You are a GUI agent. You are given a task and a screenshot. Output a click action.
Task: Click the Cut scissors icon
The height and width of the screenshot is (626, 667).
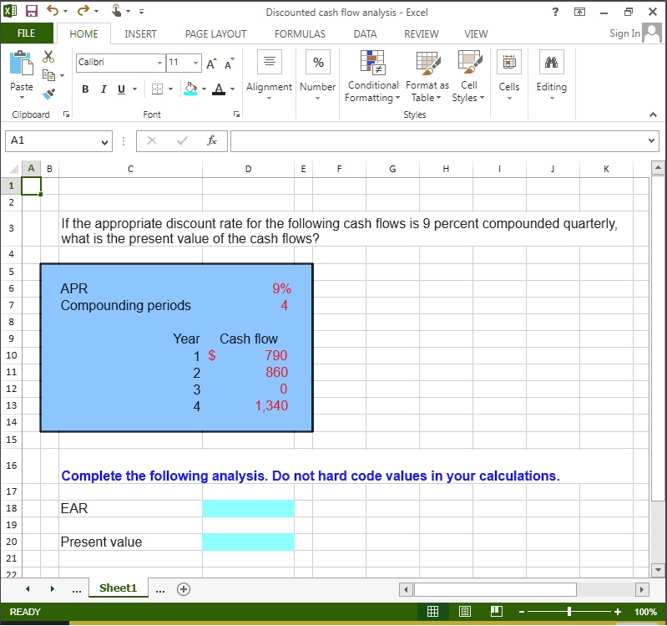pyautogui.click(x=48, y=57)
